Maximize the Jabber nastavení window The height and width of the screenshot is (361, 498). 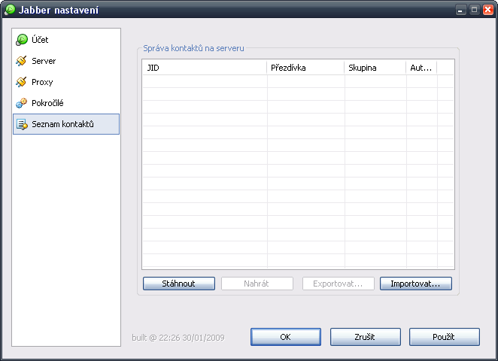(x=474, y=10)
